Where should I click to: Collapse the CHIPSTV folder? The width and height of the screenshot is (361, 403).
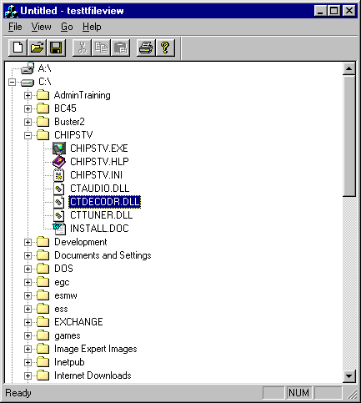pyautogui.click(x=28, y=135)
